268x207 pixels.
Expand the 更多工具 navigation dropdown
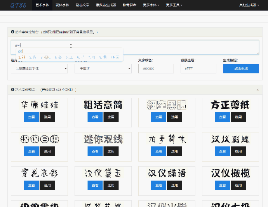tap(174, 5)
